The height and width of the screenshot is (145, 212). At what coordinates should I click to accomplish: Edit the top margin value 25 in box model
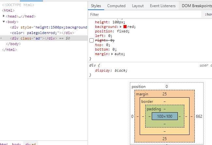[x=164, y=94]
